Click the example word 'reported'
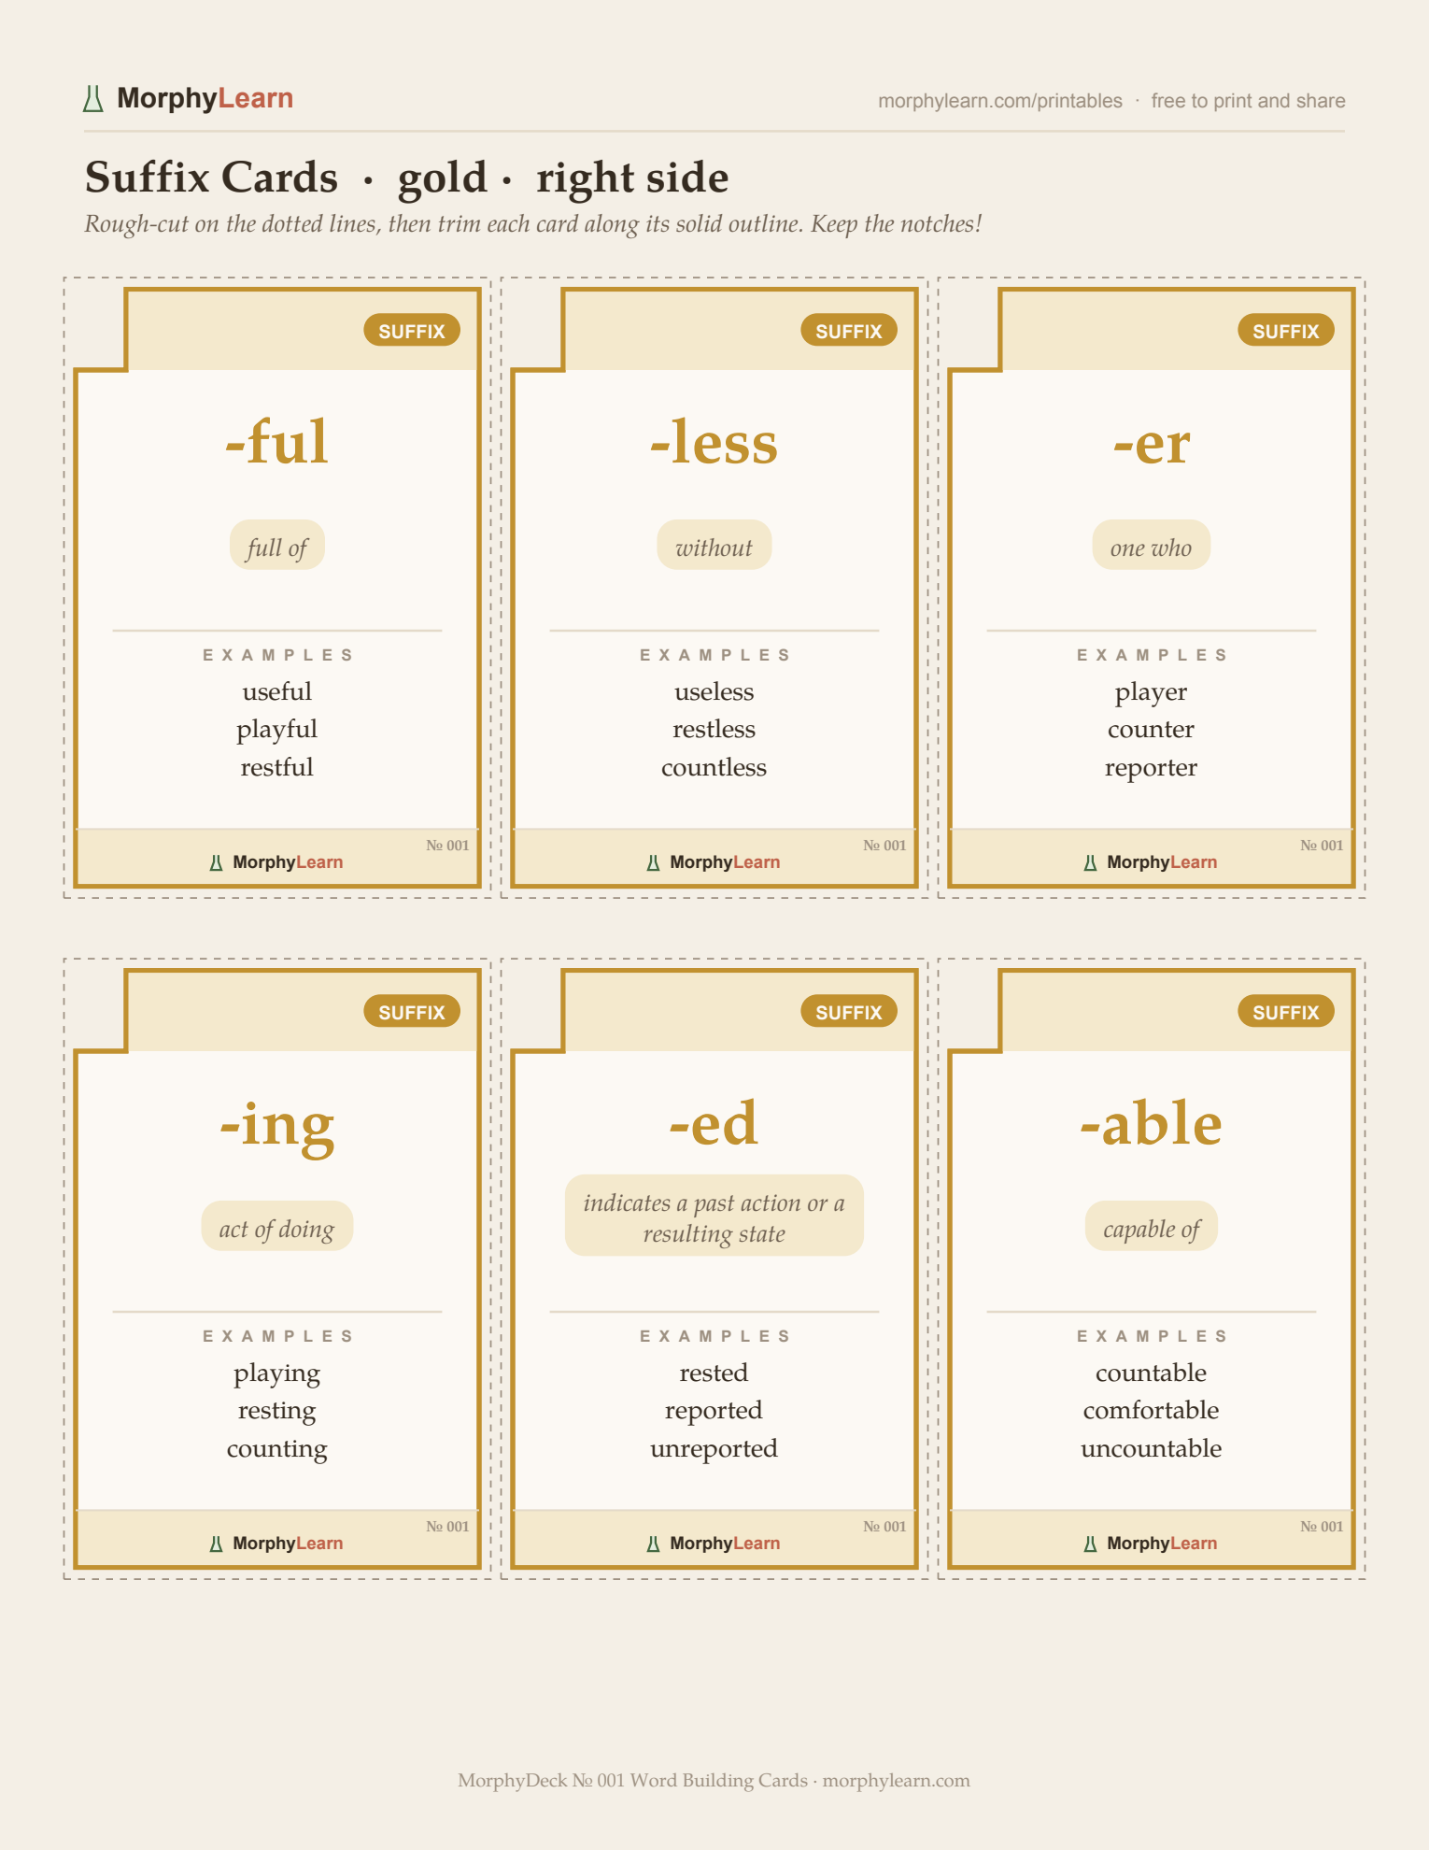Viewport: 1429px width, 1850px height. pos(714,1412)
